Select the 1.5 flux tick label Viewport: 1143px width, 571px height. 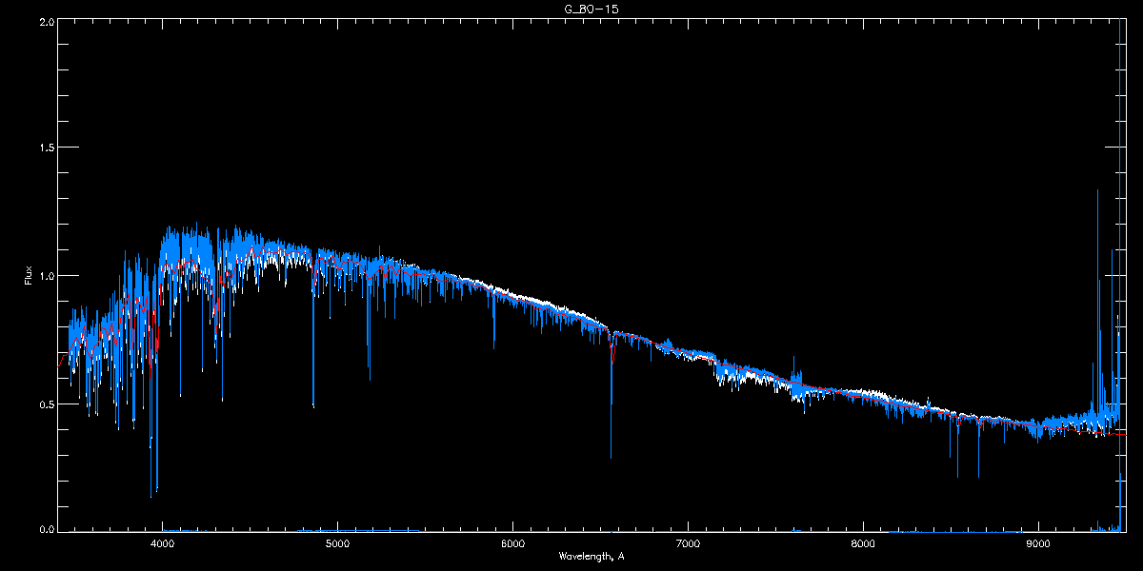click(x=44, y=148)
